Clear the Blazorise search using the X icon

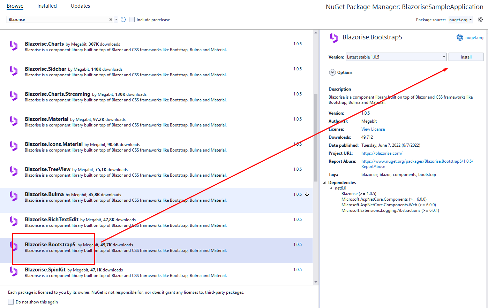pos(111,20)
